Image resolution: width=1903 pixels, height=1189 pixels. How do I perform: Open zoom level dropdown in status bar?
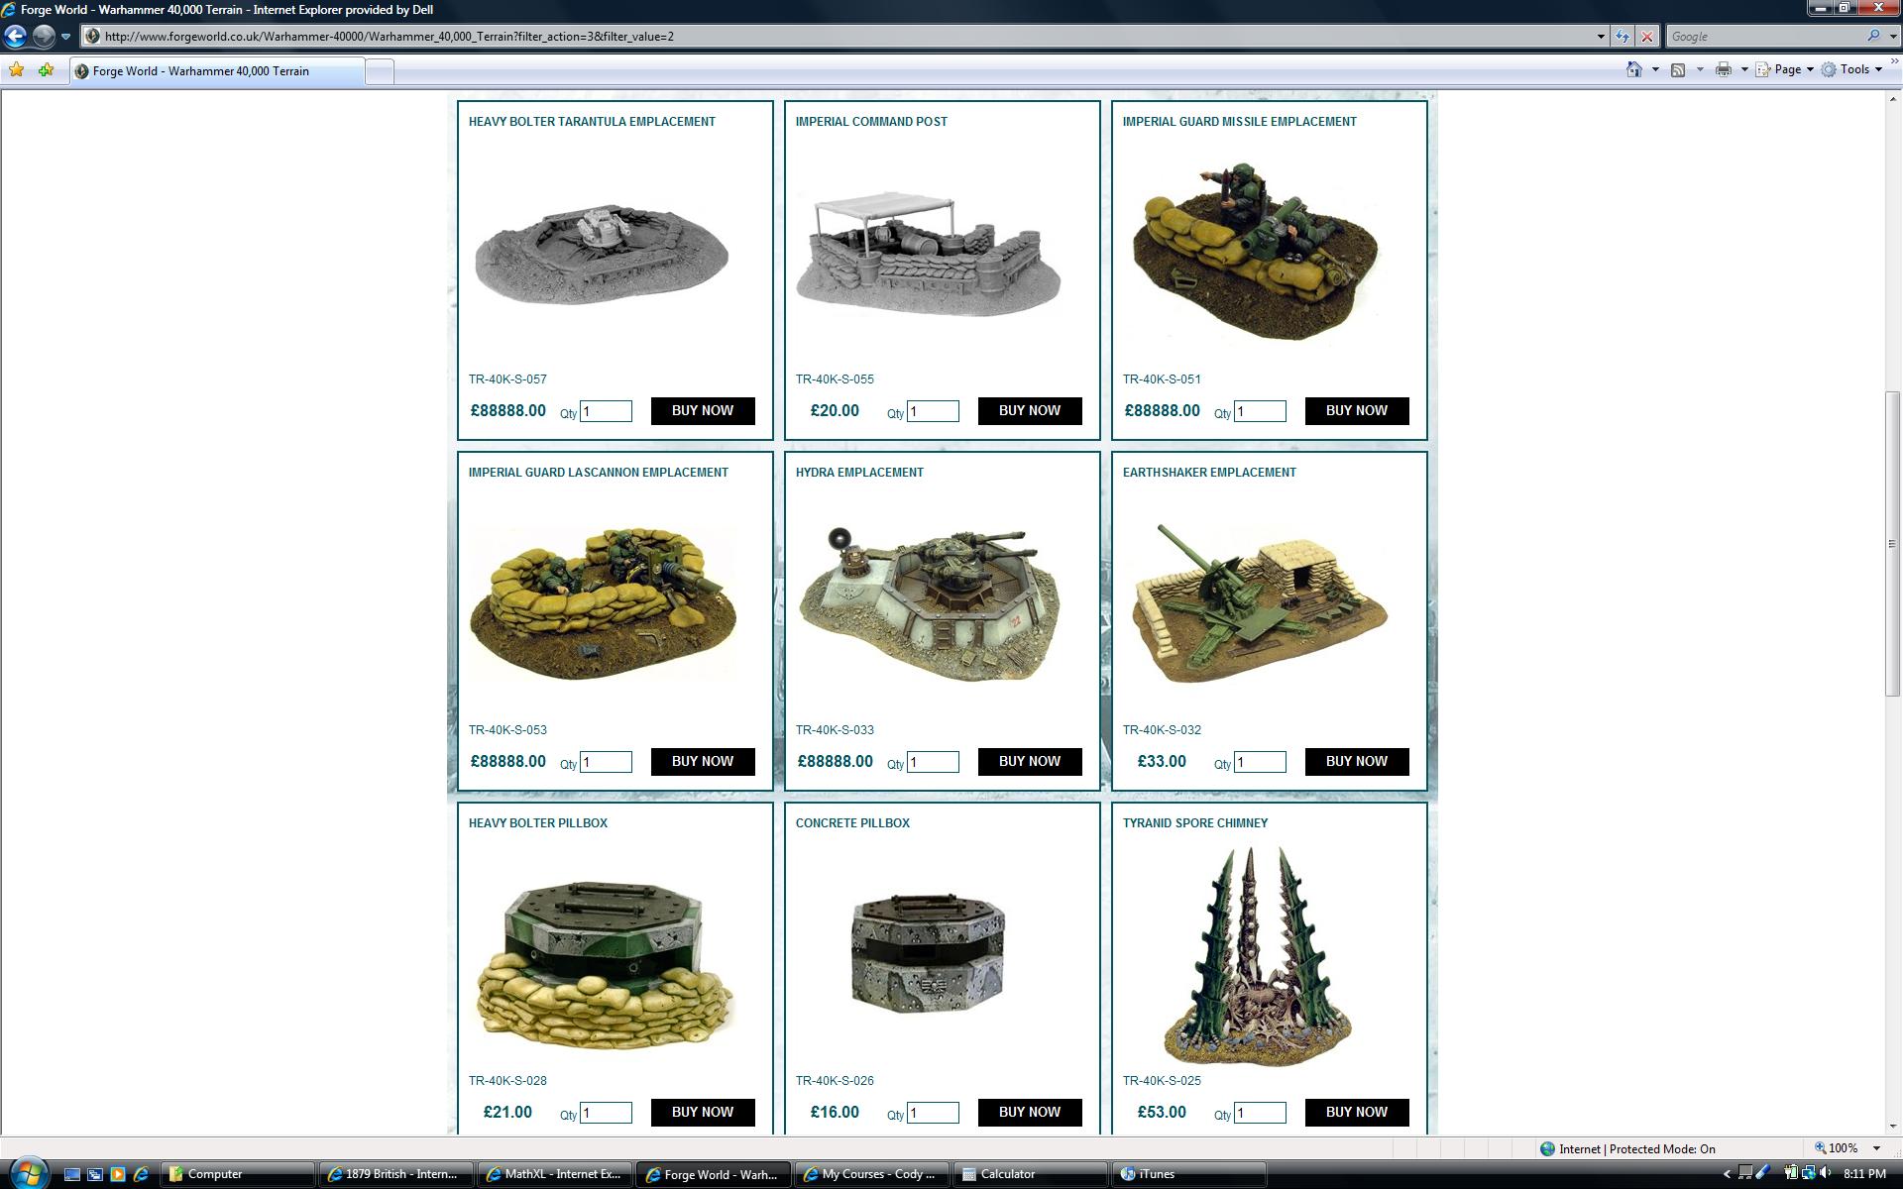1875,1148
